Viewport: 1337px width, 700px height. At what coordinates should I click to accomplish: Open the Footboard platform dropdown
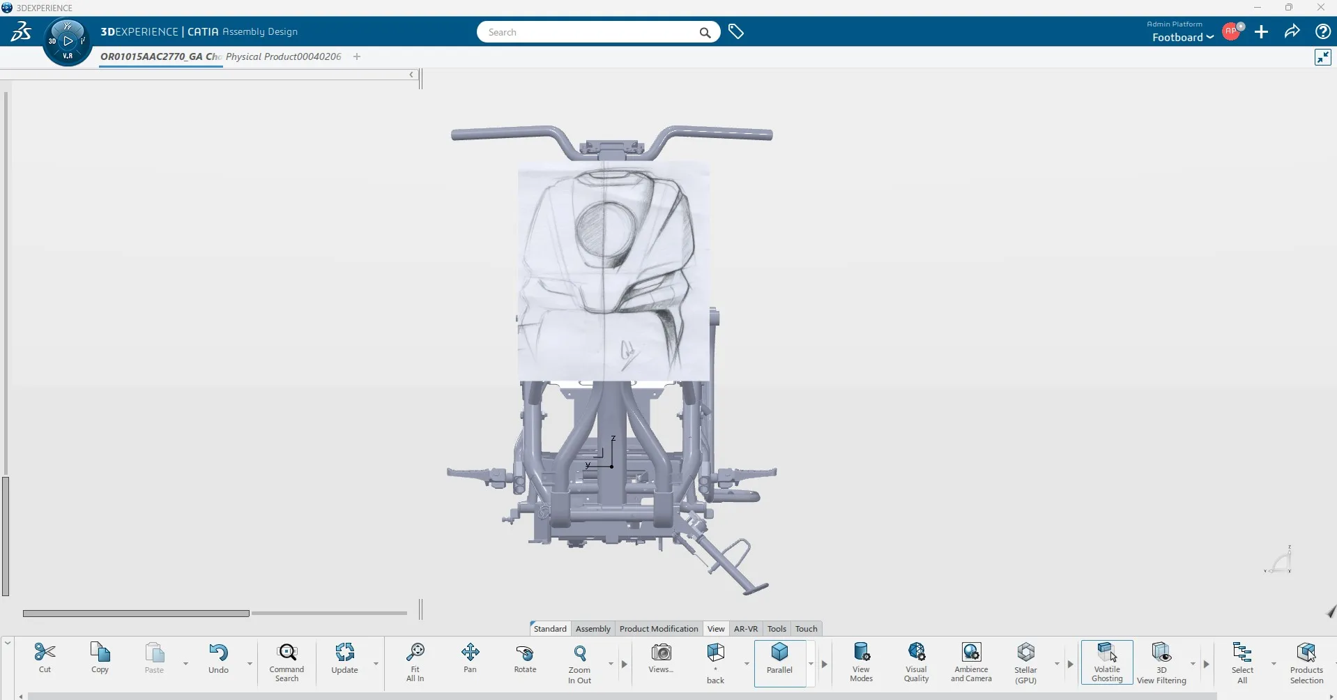[1181, 37]
